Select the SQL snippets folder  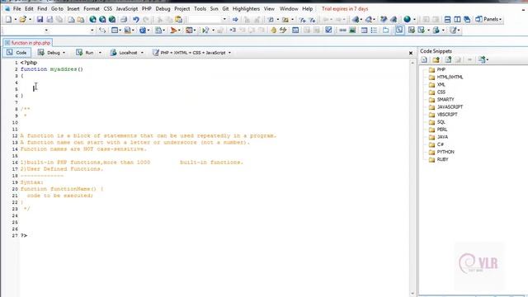[437, 122]
